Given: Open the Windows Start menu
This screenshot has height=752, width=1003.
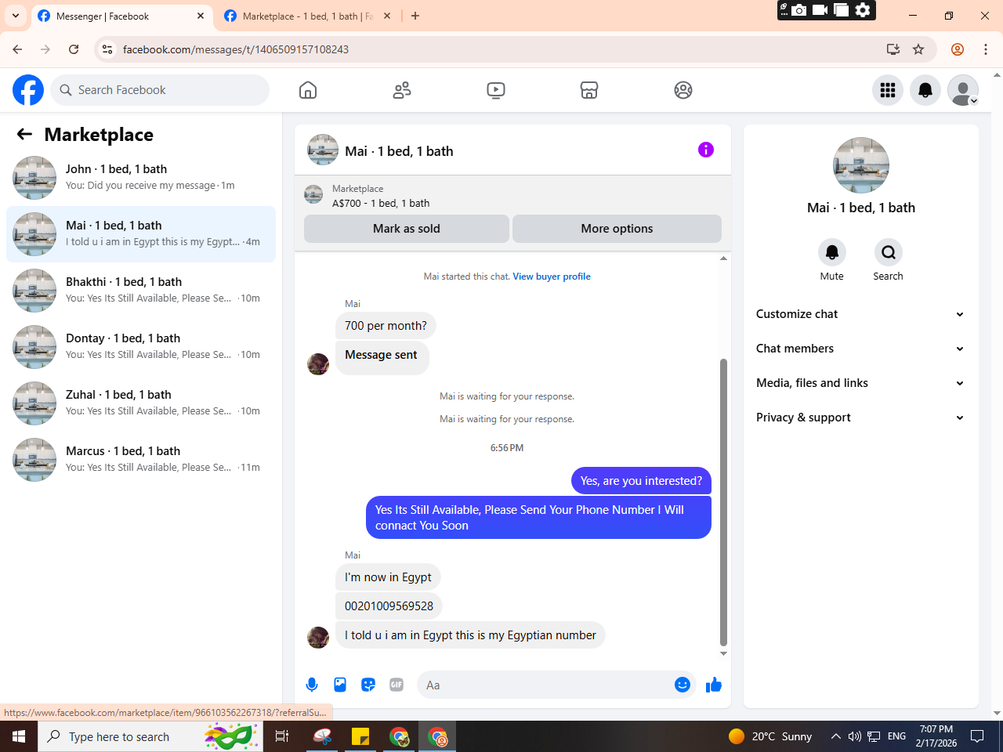Looking at the screenshot, I should (19, 736).
